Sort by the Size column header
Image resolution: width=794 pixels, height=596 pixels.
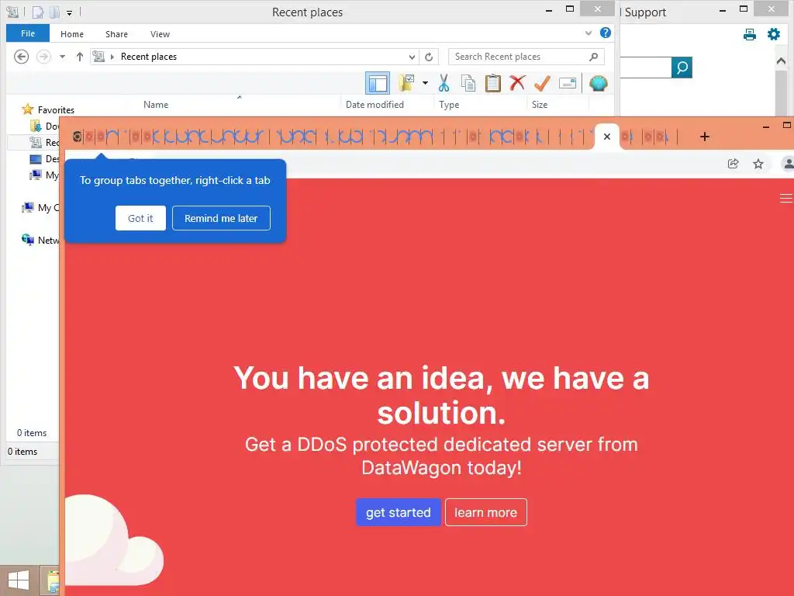click(x=540, y=105)
